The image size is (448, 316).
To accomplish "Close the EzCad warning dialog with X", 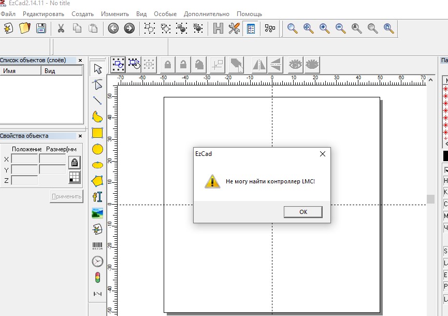I will 322,154.
